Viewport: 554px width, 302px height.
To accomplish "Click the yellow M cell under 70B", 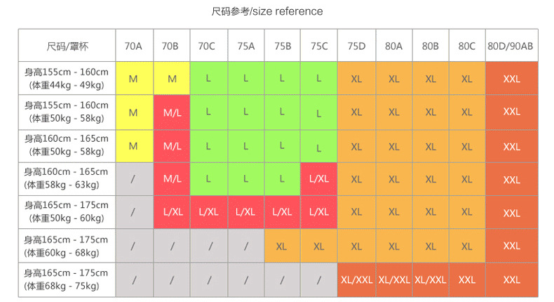I will (171, 79).
